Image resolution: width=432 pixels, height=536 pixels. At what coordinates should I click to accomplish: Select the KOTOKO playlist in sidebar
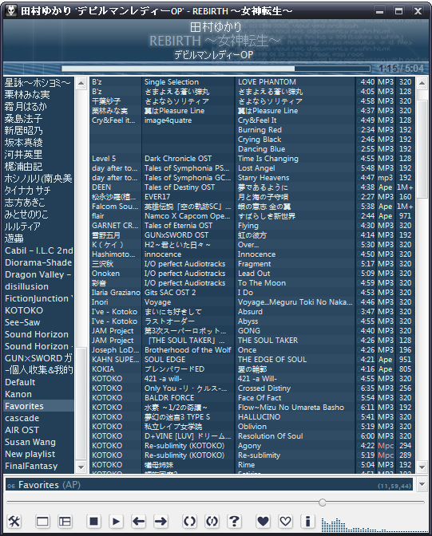tap(24, 310)
